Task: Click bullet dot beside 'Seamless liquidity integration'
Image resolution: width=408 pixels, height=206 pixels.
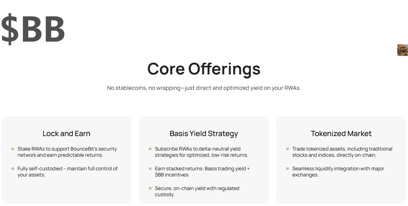Action: click(x=287, y=168)
